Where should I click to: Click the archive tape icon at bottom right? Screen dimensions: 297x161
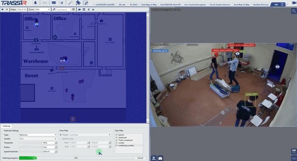294,158
